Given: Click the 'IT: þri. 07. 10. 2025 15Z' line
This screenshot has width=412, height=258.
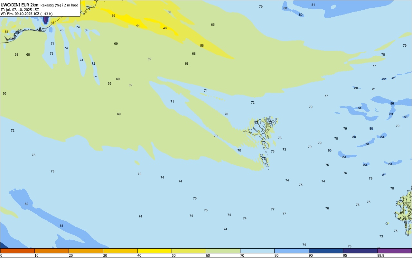Looking at the screenshot, I should (x=20, y=10).
